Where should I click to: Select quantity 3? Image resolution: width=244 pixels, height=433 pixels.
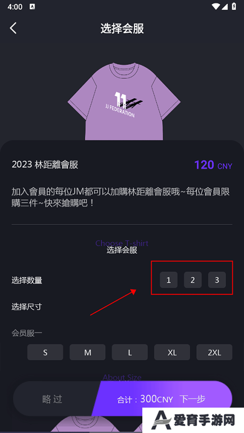tap(217, 280)
